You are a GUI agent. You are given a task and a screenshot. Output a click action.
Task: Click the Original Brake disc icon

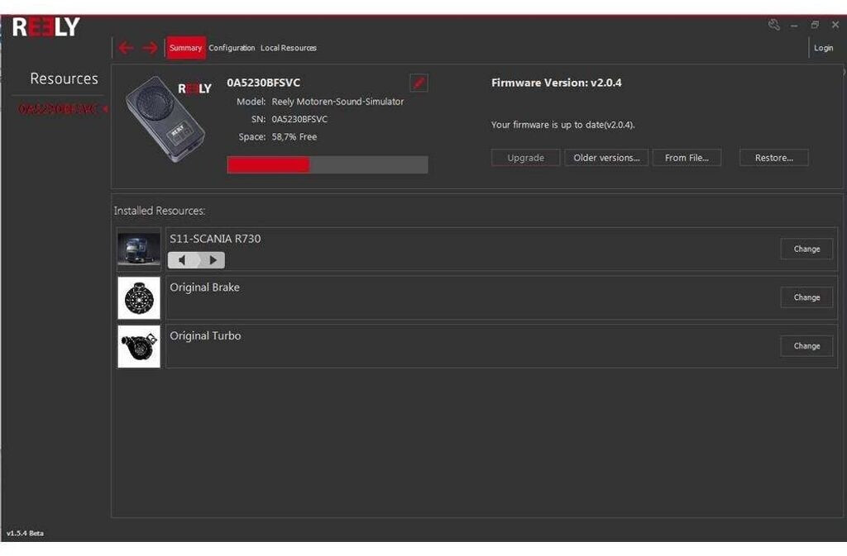point(139,298)
